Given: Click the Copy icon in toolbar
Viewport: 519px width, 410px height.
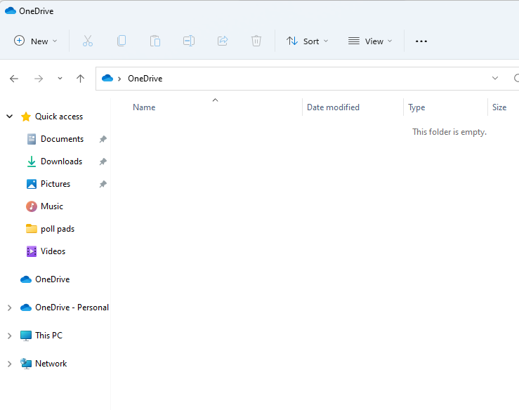Looking at the screenshot, I should point(121,41).
